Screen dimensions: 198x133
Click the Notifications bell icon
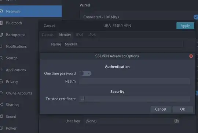click(1, 46)
